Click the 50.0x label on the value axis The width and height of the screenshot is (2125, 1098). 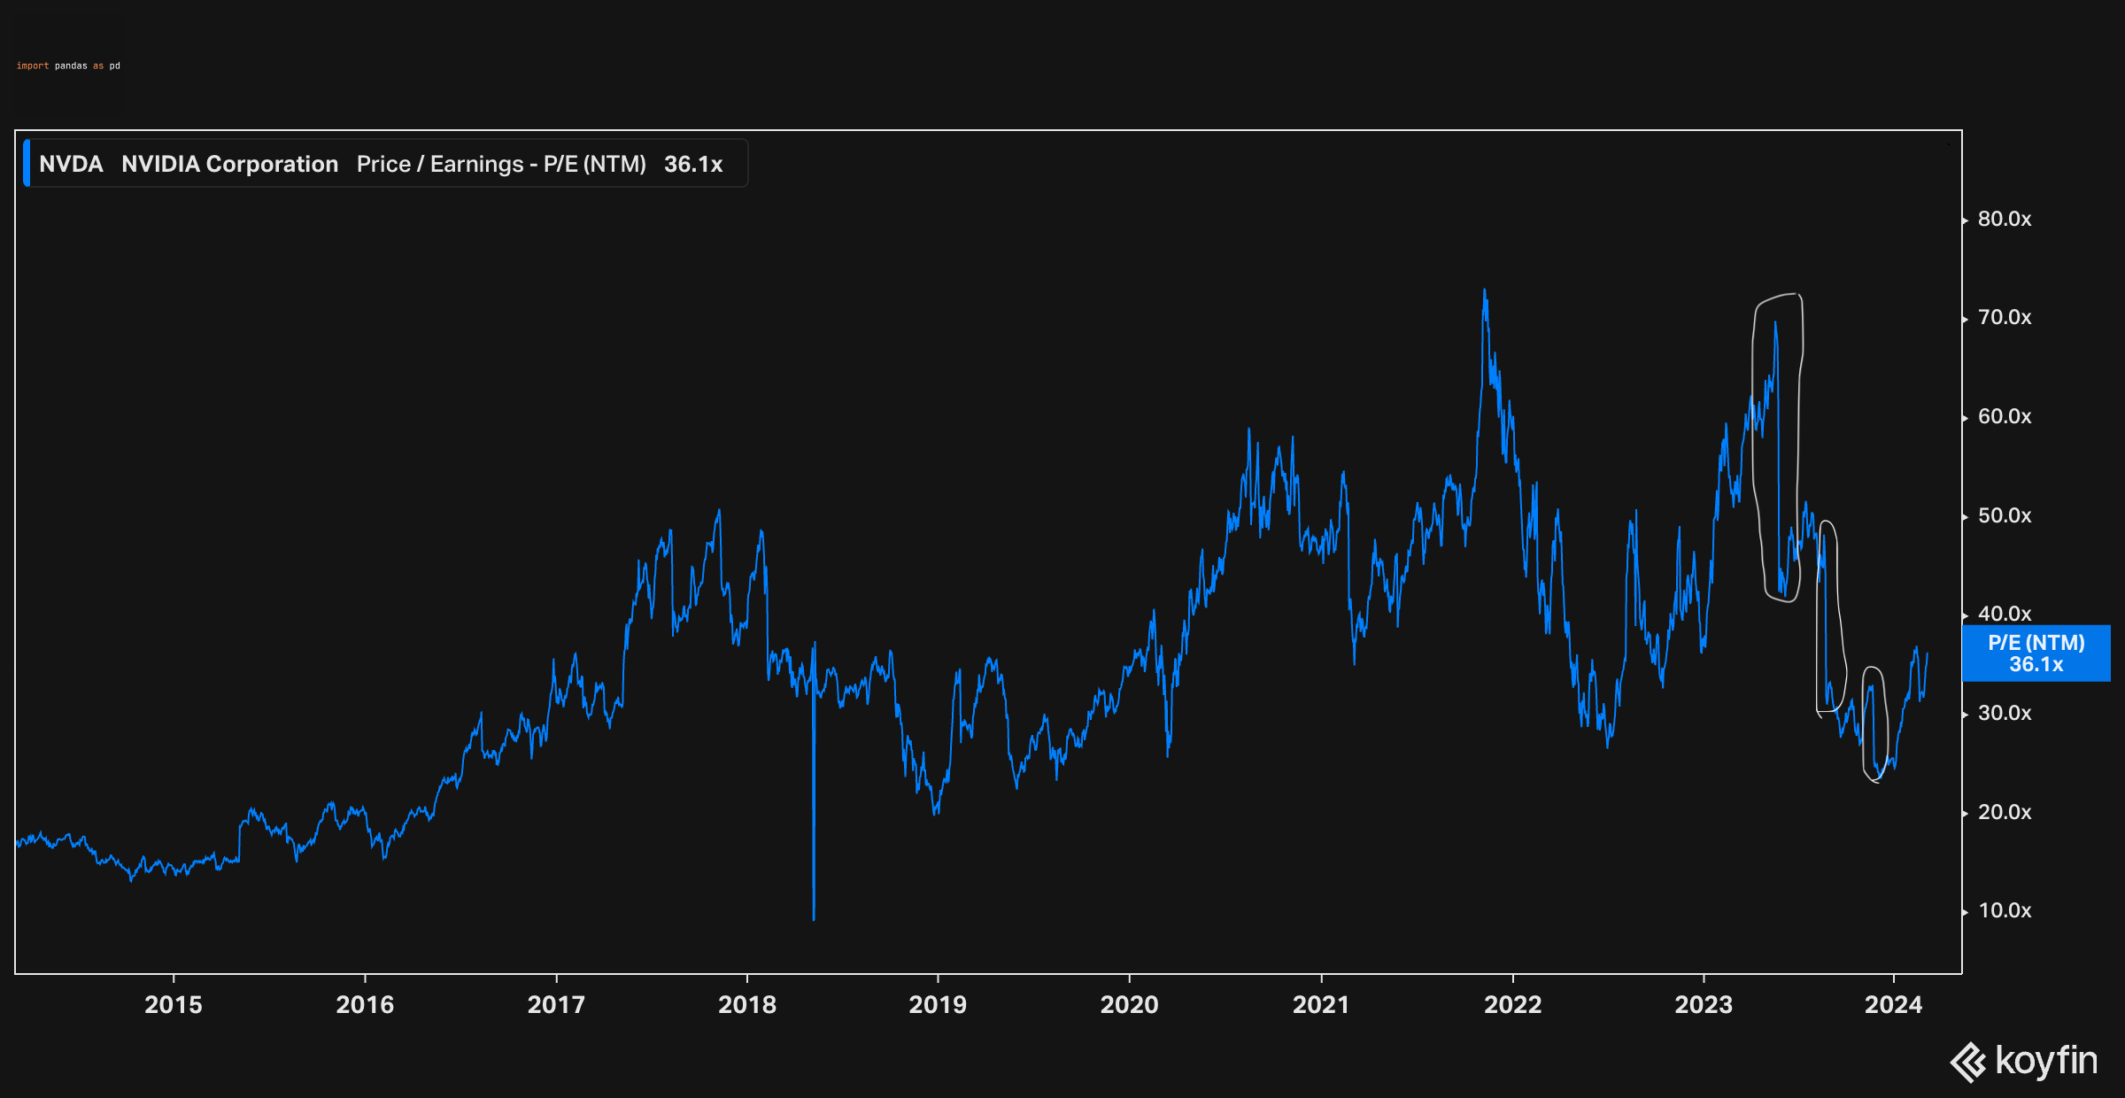coord(2005,515)
